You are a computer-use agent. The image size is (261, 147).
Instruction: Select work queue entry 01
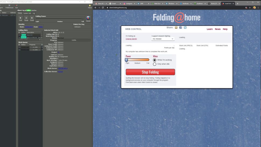click(x=30, y=50)
